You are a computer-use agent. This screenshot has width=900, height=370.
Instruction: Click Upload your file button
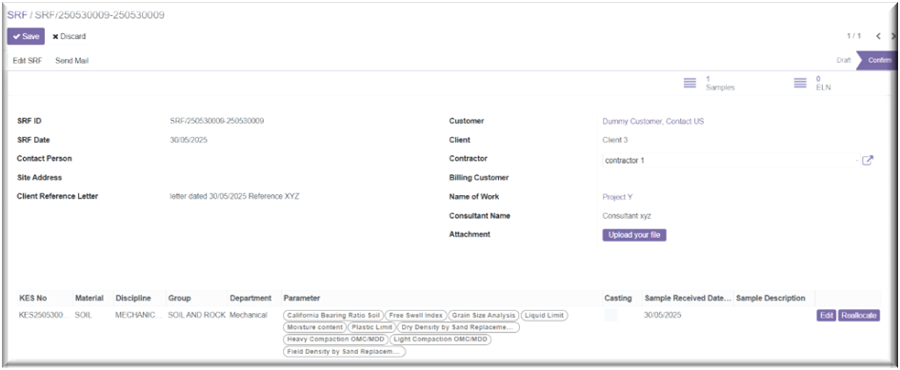634,235
